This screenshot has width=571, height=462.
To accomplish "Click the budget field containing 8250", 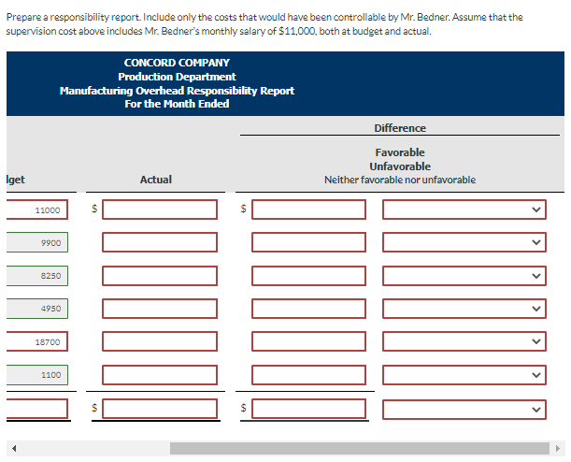I will [x=37, y=276].
